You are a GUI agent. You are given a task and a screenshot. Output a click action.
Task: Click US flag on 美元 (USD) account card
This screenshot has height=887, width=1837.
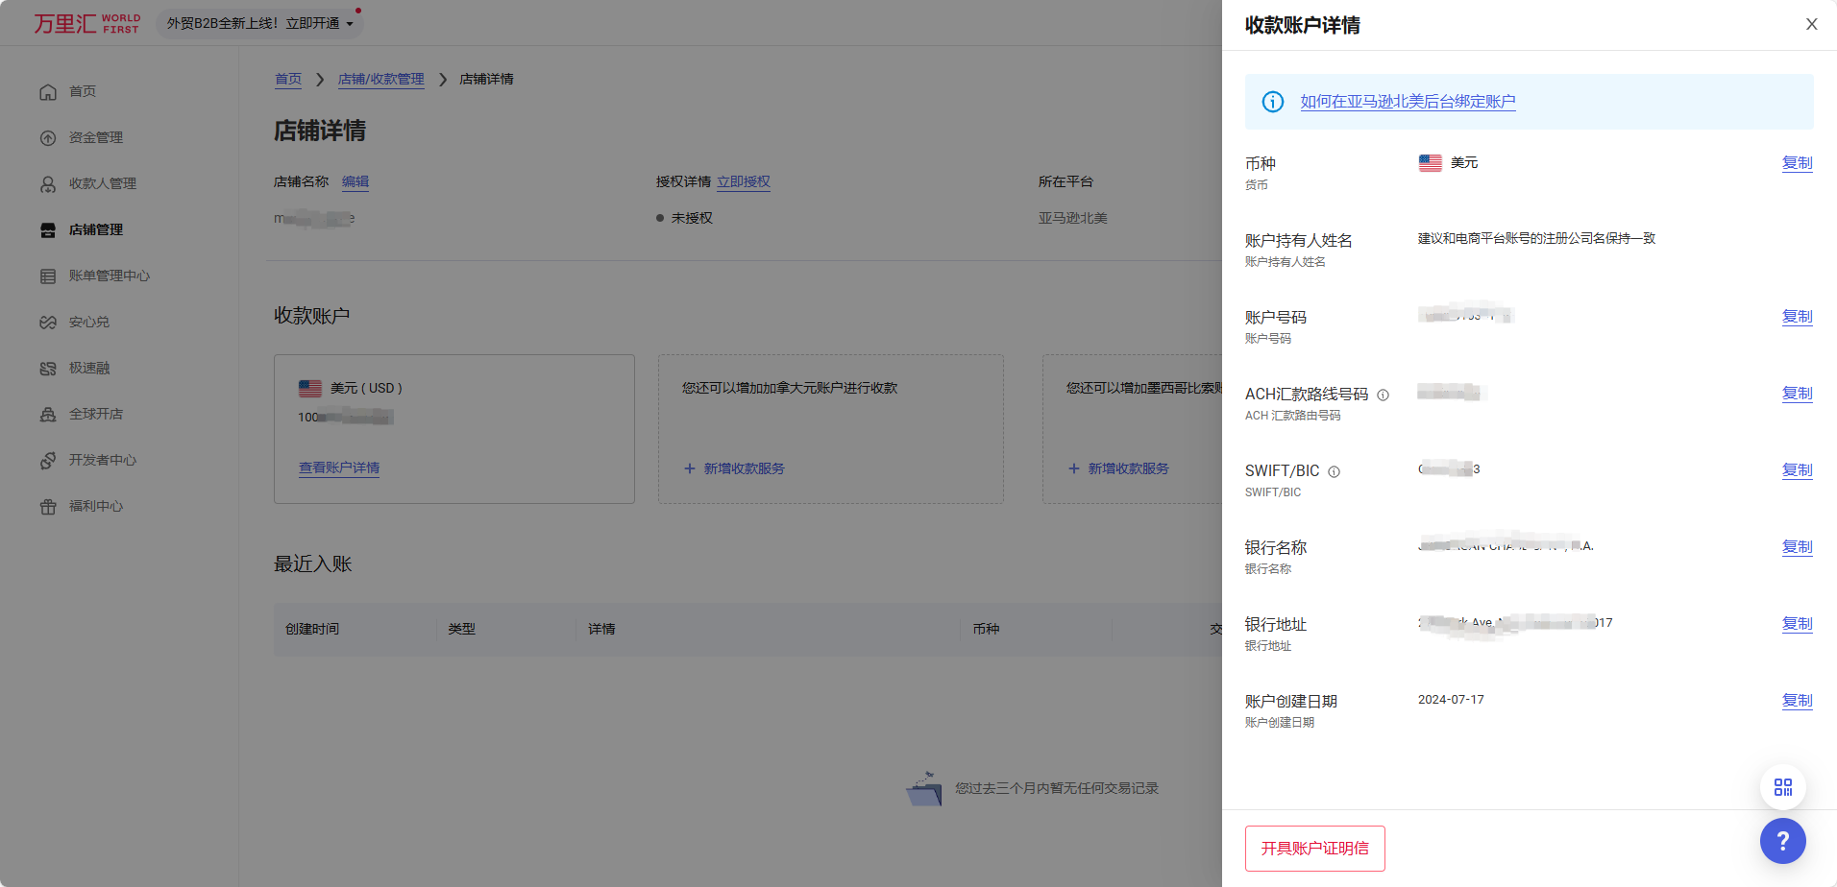(x=310, y=389)
